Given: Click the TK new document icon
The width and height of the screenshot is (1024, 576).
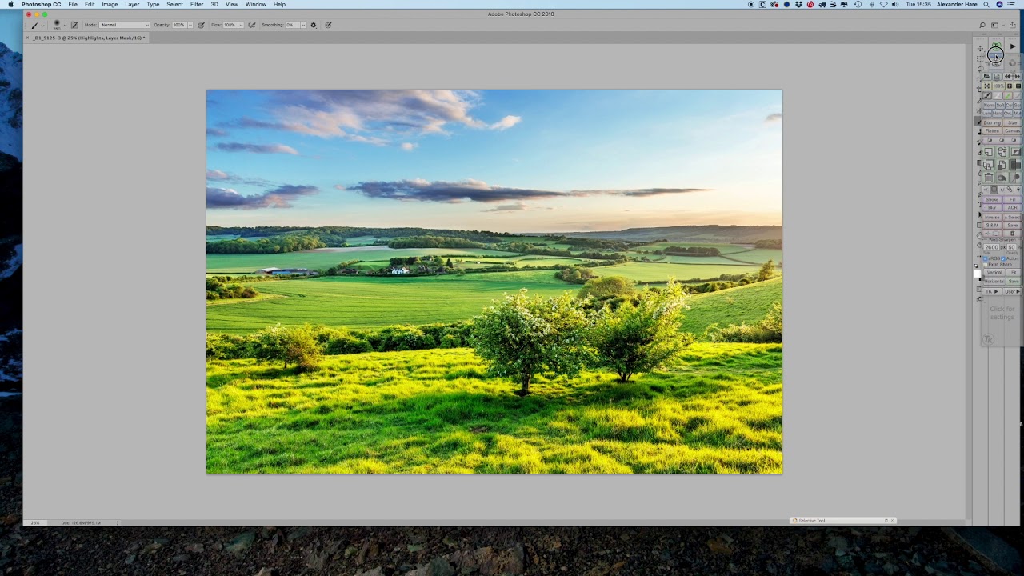Looking at the screenshot, I should point(997,77).
